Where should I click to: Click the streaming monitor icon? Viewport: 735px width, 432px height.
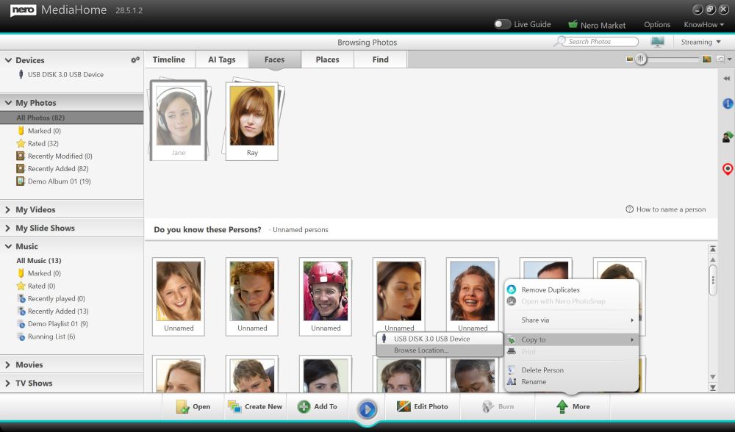[x=658, y=42]
